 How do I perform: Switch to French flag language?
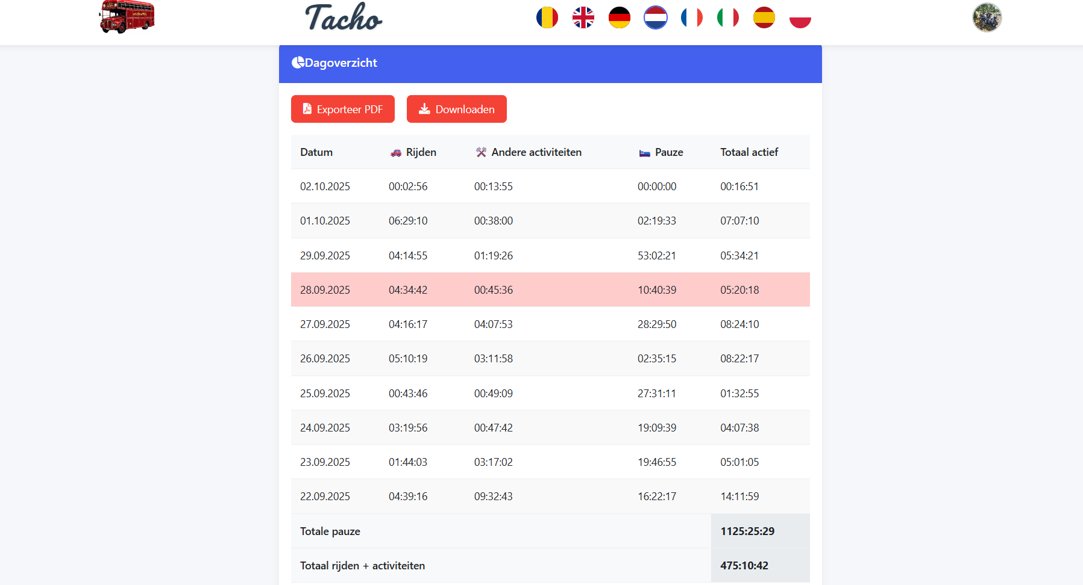(x=691, y=17)
